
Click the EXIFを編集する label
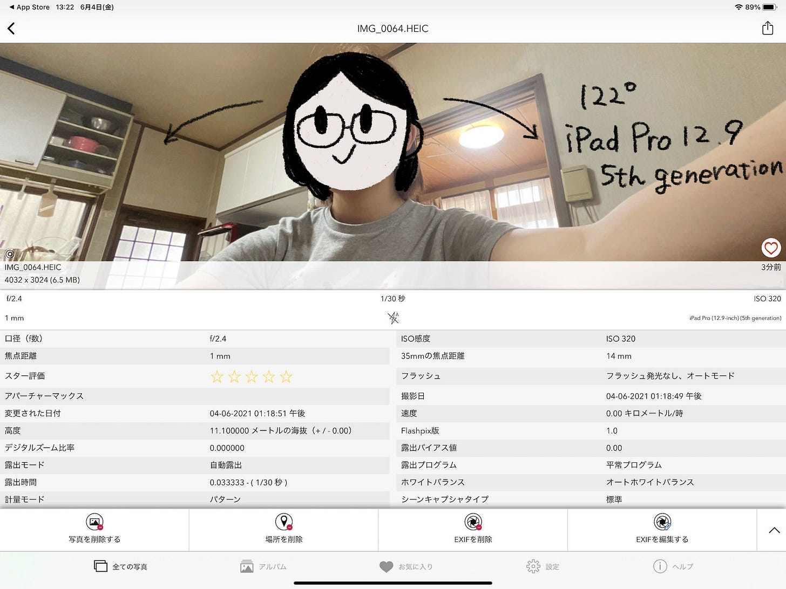click(662, 539)
